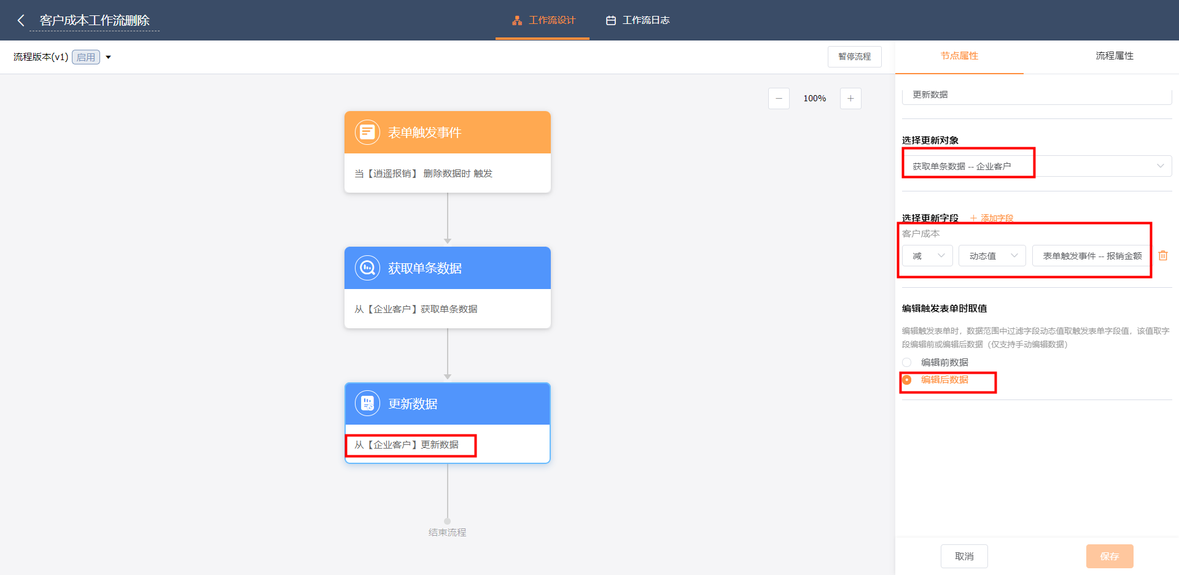
Task: Click the 100% zoom level value
Action: 815,98
